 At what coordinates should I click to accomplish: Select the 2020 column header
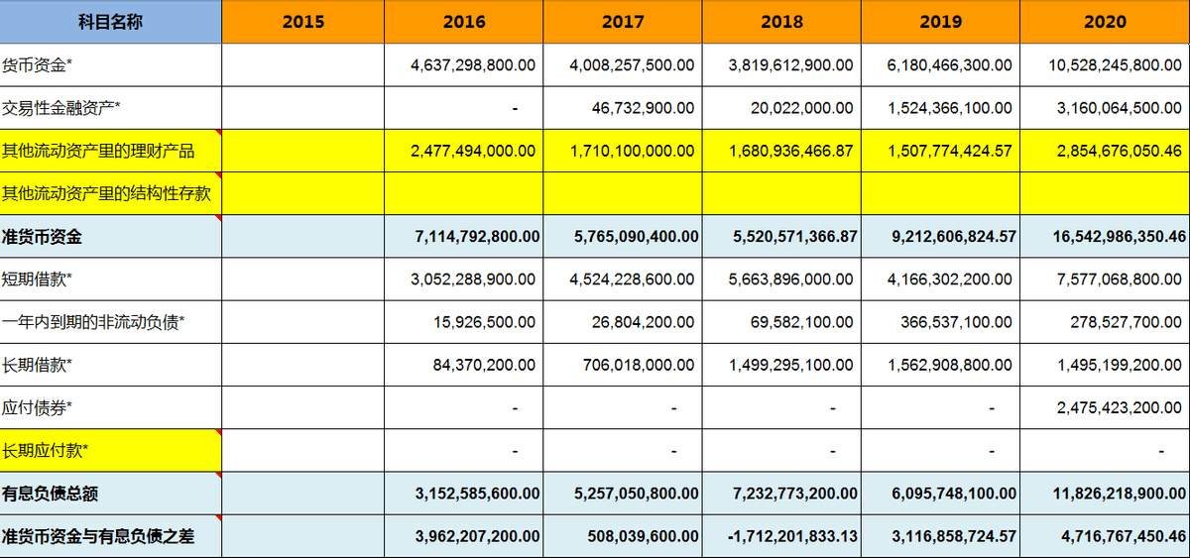(1105, 22)
